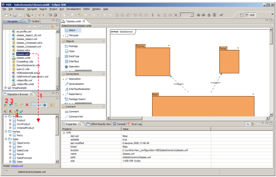Click the Value column header in Properties

pos(166,129)
